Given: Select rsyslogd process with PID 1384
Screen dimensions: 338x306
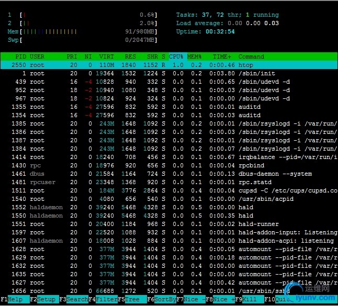Looking at the screenshot, I should pyautogui.click(x=169, y=149).
